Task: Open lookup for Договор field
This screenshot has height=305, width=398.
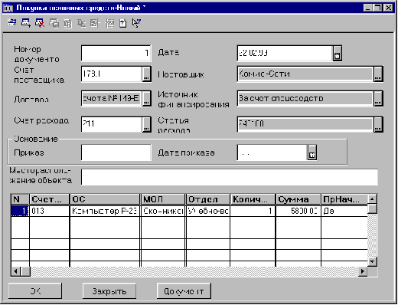Action: [146, 98]
